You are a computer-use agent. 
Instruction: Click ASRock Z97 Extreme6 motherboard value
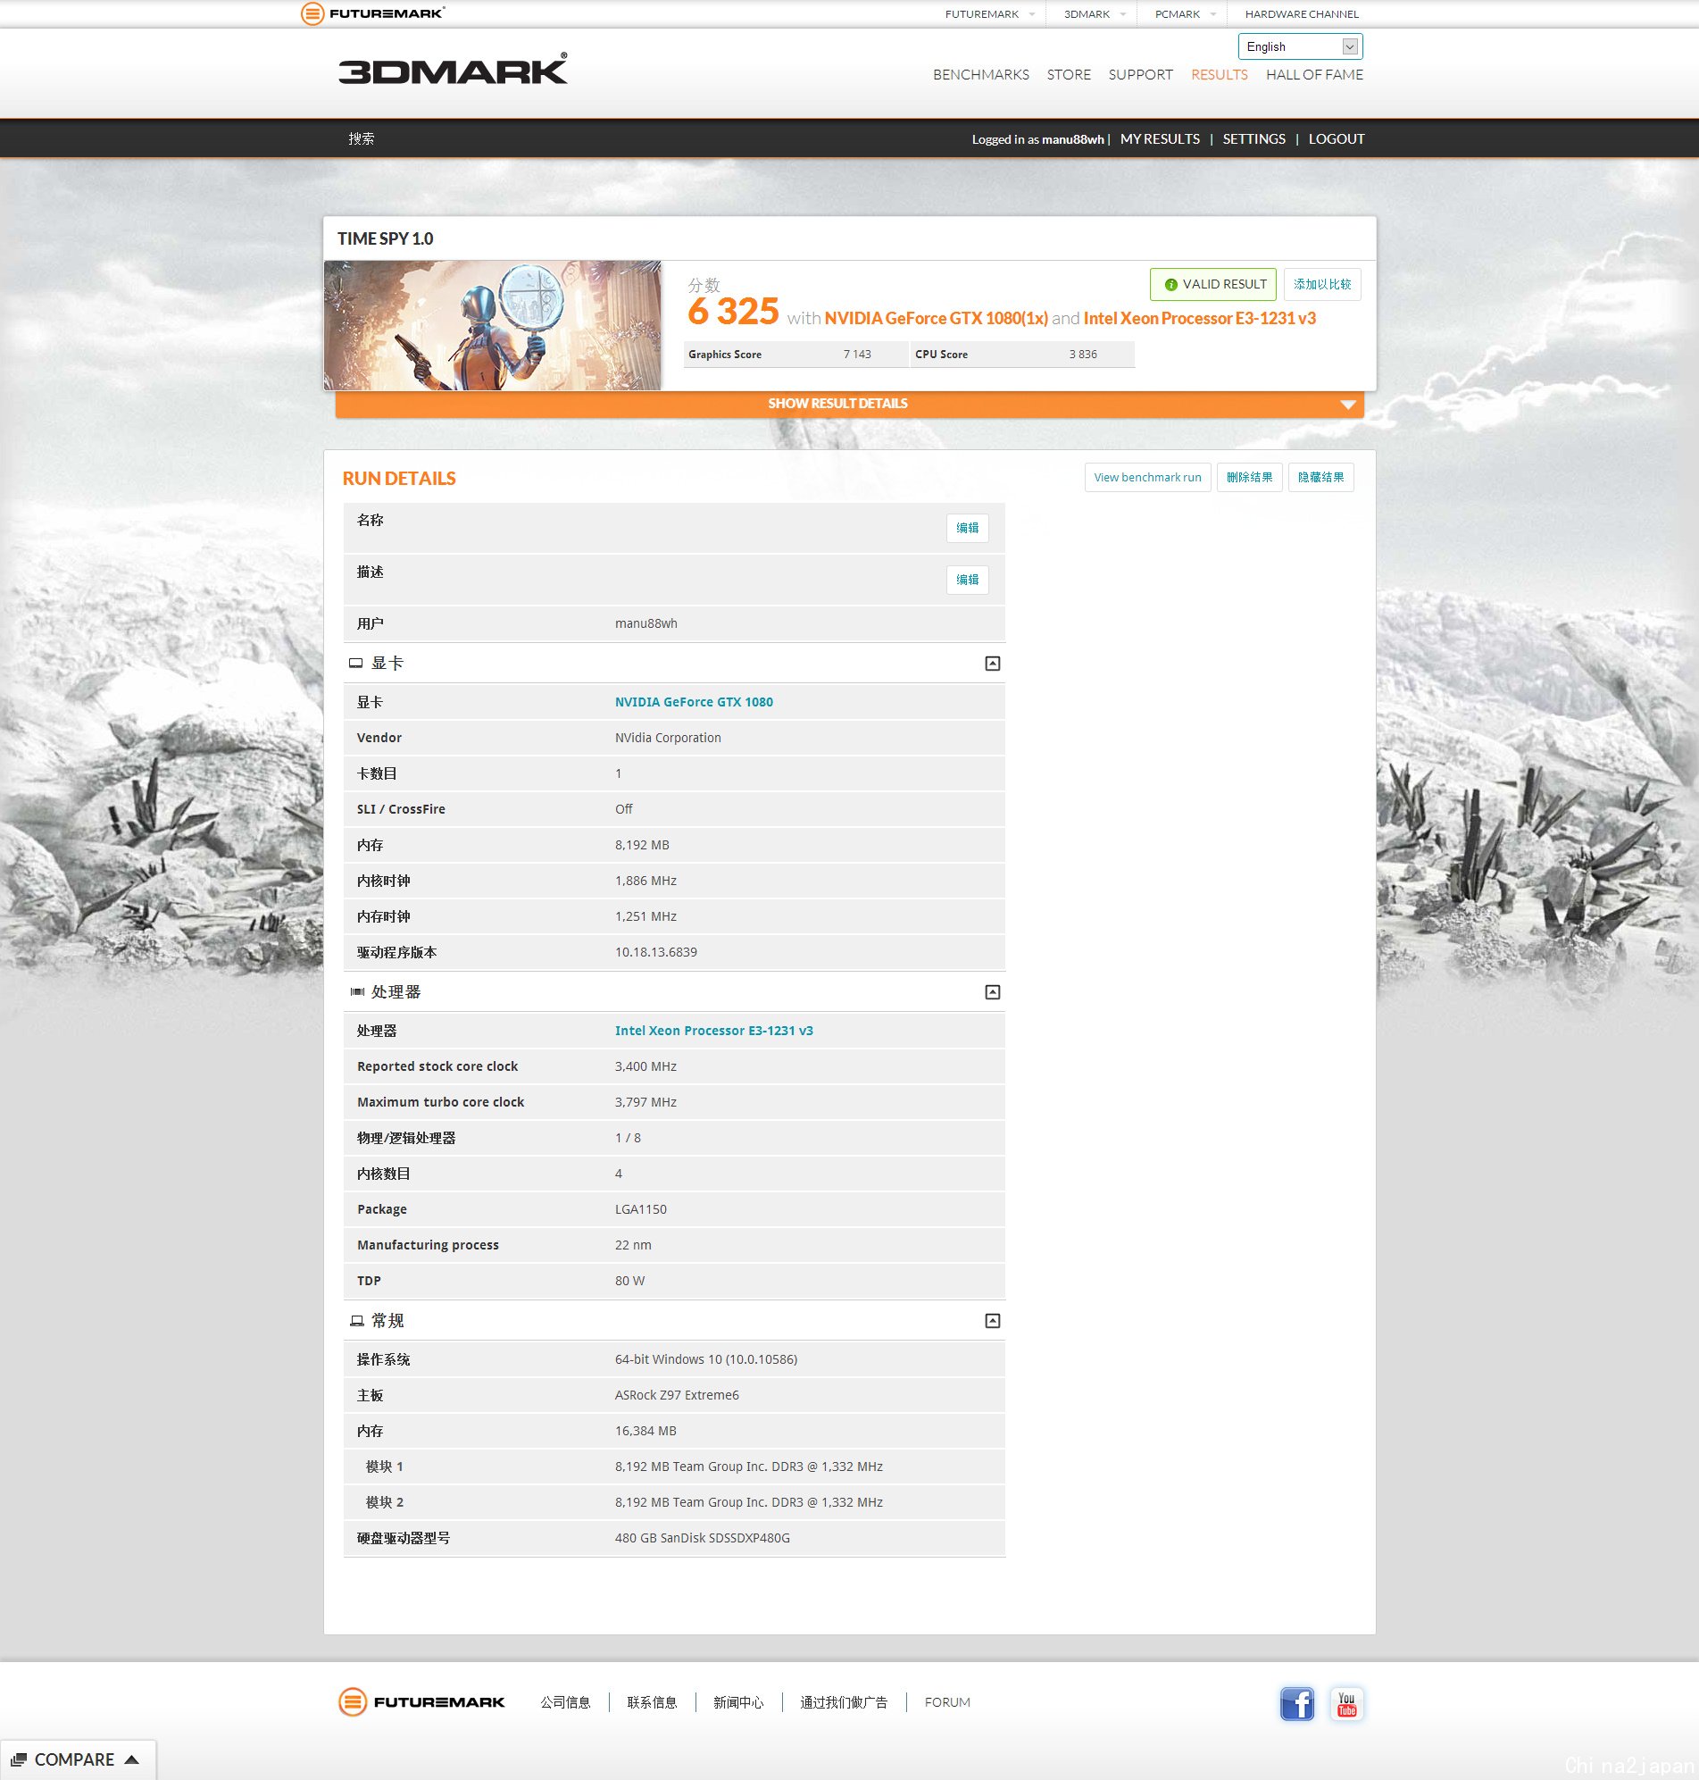[677, 1395]
